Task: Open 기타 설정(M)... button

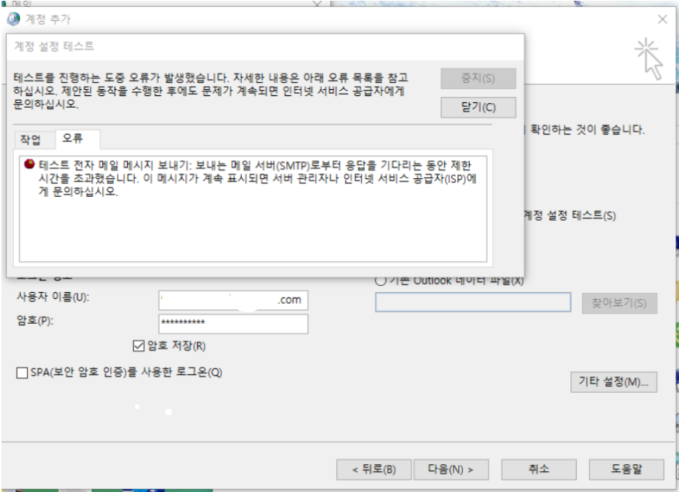Action: pyautogui.click(x=614, y=382)
